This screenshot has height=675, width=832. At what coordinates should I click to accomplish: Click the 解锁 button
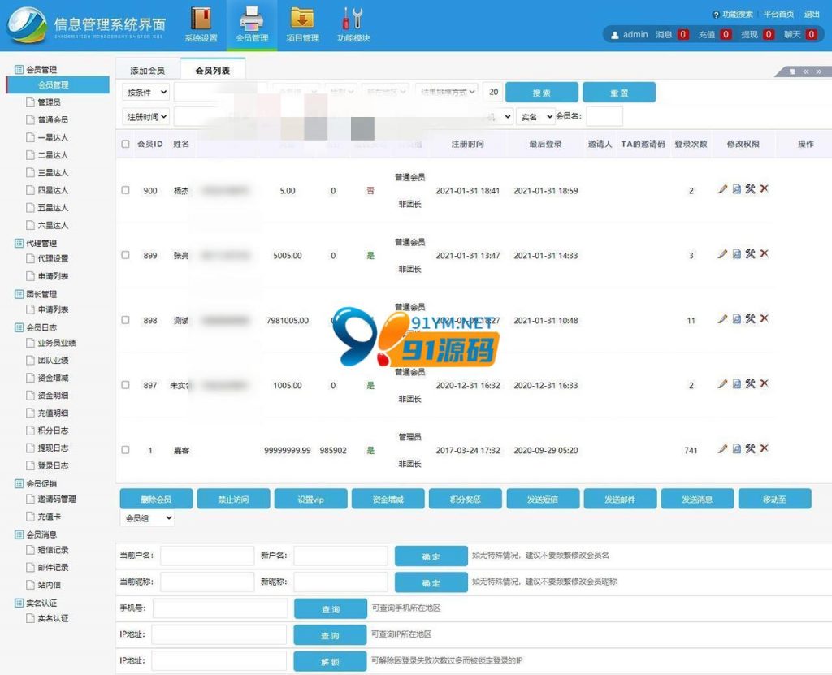pyautogui.click(x=330, y=661)
